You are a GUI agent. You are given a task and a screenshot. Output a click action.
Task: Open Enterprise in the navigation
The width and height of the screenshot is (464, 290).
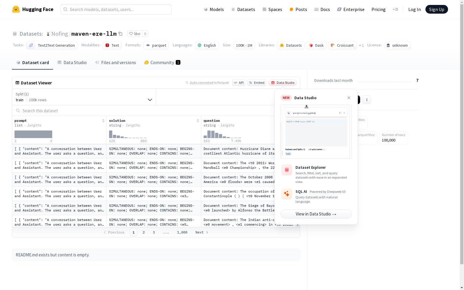click(x=351, y=9)
